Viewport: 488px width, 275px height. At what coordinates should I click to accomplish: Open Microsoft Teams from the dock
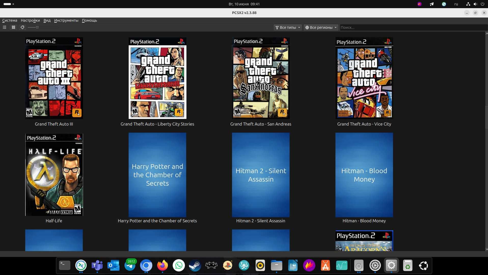pyautogui.click(x=97, y=266)
